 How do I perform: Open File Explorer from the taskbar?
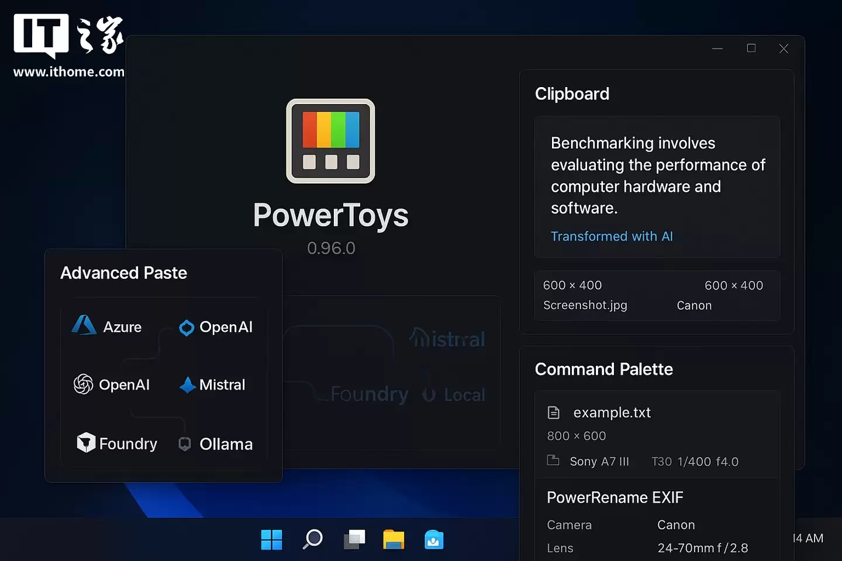click(394, 539)
